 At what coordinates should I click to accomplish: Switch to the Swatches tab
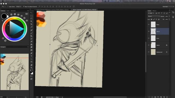coord(13,11)
